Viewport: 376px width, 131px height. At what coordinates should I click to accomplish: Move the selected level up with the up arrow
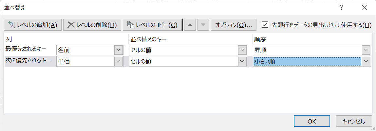[190, 25]
